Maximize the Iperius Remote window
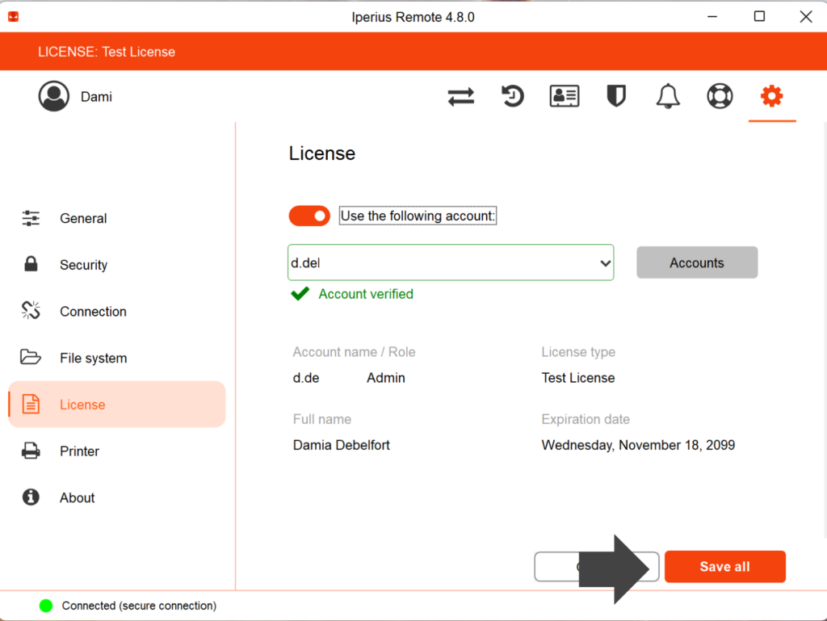The width and height of the screenshot is (827, 621). point(759,16)
